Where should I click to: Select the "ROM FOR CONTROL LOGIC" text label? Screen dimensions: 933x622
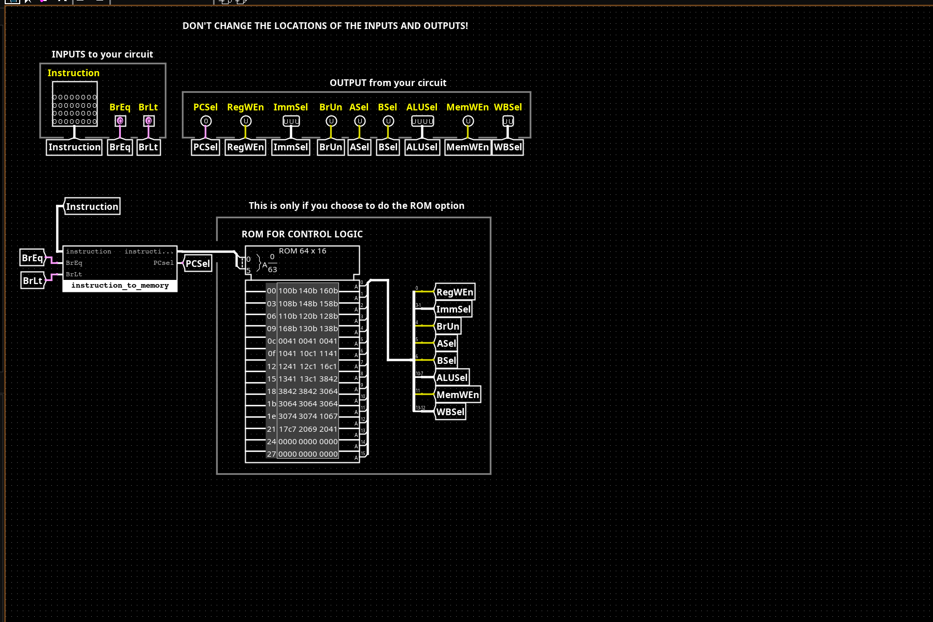(x=302, y=234)
